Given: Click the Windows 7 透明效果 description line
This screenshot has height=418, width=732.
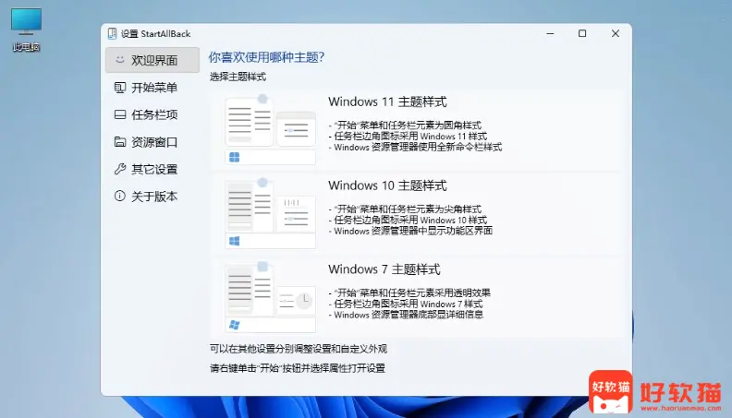Looking at the screenshot, I should click(x=409, y=293).
